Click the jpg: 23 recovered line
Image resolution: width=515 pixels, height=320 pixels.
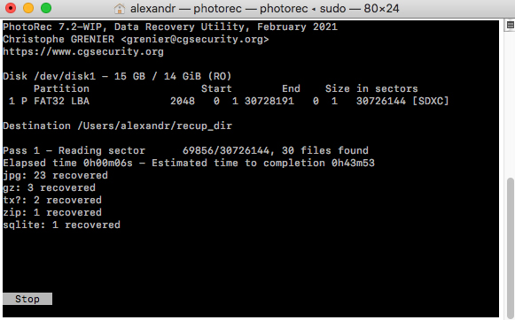point(55,175)
